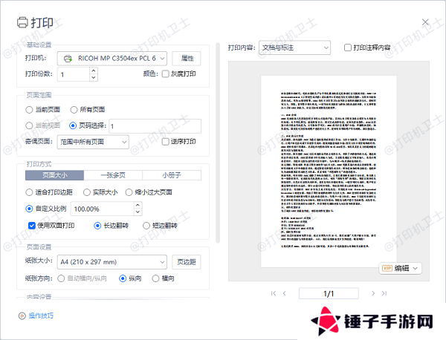Screen dimensions: 446x340
Task: Select 实际大小 radio option
Action: [87, 192]
